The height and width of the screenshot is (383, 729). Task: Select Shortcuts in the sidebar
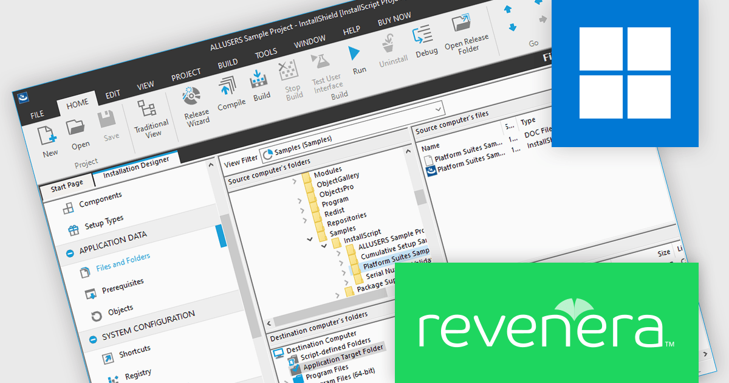134,352
